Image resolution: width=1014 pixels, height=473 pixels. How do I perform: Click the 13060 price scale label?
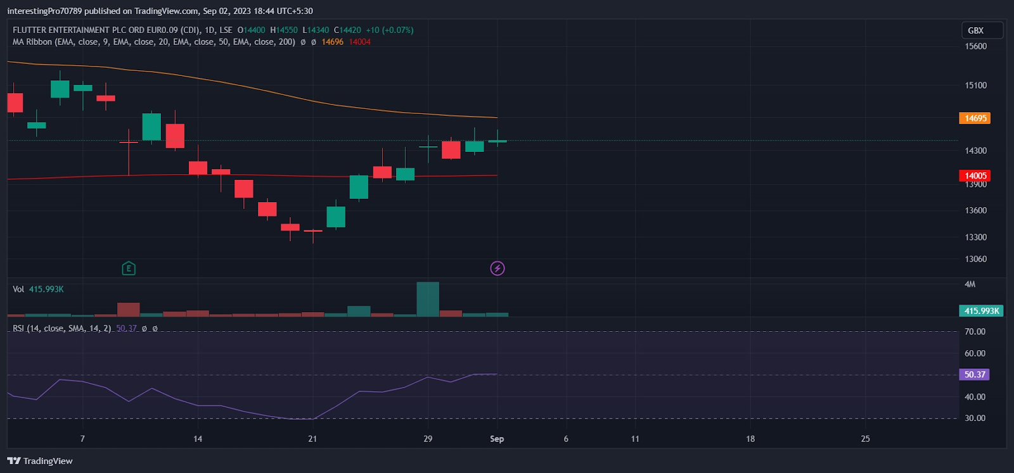point(975,259)
